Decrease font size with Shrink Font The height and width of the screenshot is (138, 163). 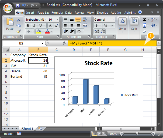click(x=57, y=25)
